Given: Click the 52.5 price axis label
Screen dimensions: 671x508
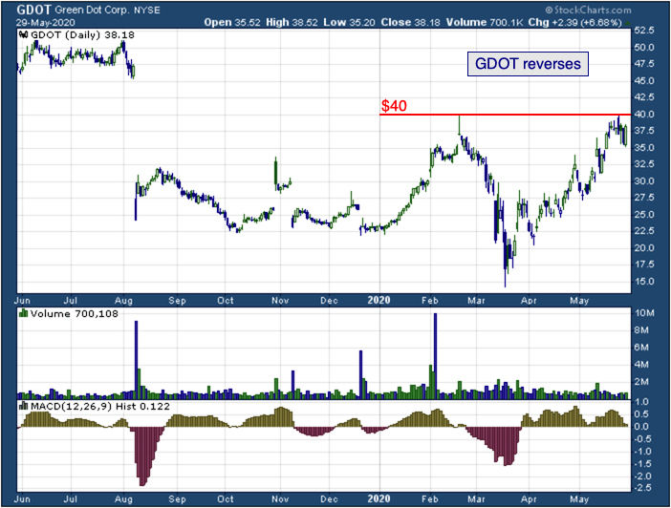Looking at the screenshot, I should tap(644, 31).
